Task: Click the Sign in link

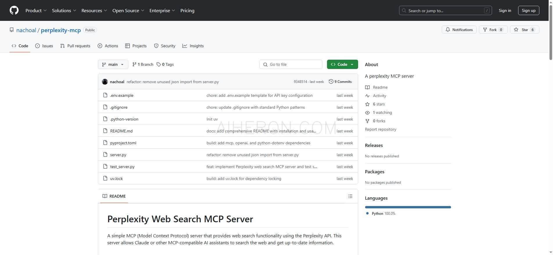Action: click(505, 10)
